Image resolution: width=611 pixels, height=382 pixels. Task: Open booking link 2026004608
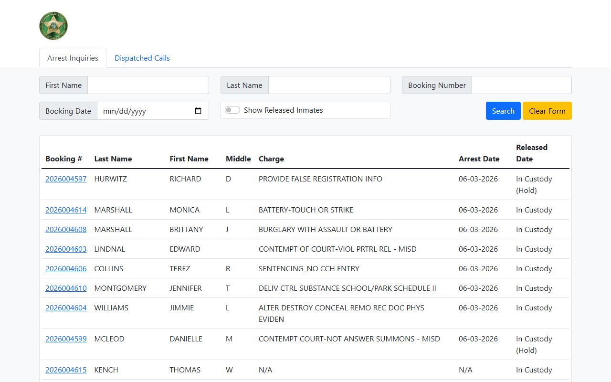(66, 229)
